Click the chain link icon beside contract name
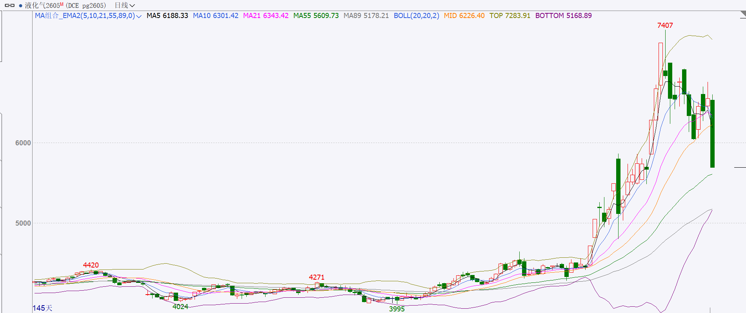This screenshot has height=313, width=746. (9, 5)
